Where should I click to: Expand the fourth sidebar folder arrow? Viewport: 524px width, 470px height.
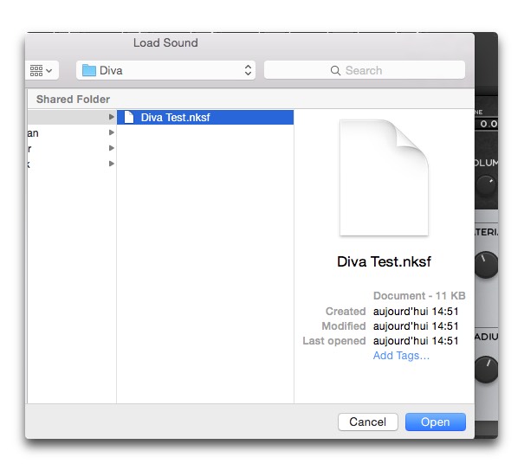pyautogui.click(x=112, y=164)
